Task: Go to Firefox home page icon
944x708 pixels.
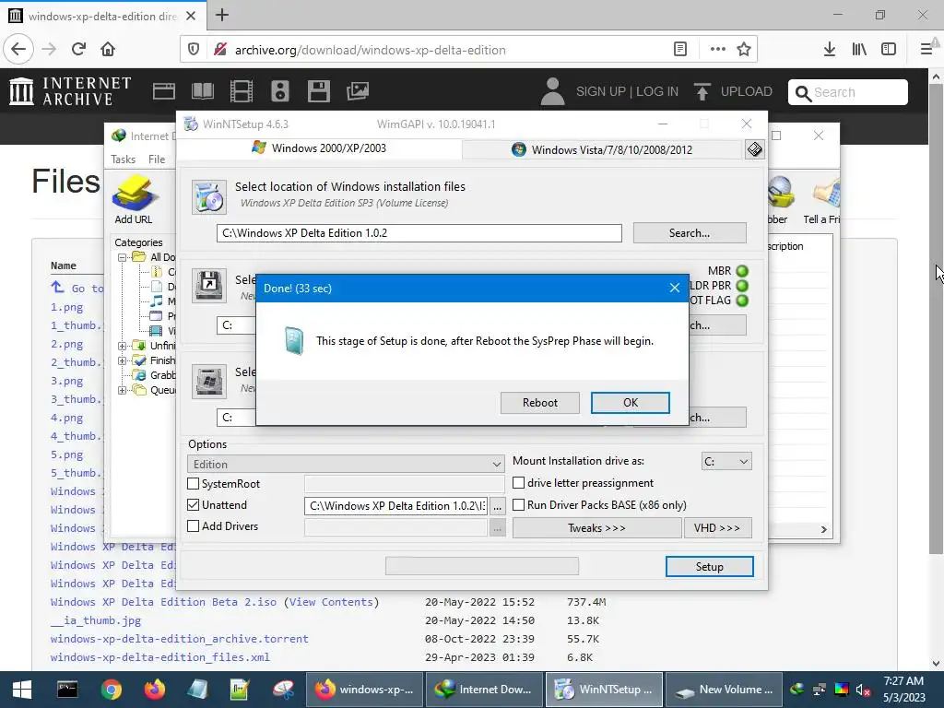Action: point(108,49)
